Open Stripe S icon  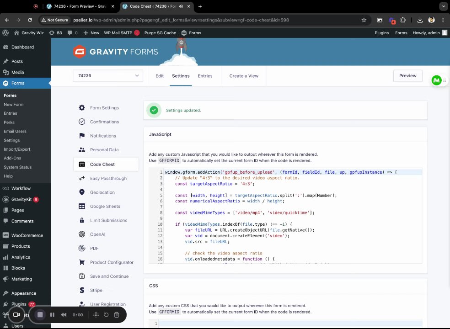pos(82,290)
